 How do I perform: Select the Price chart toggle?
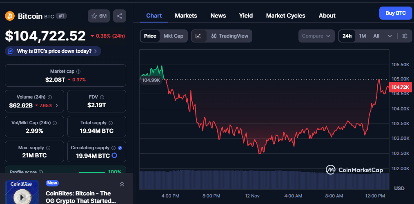pos(150,36)
